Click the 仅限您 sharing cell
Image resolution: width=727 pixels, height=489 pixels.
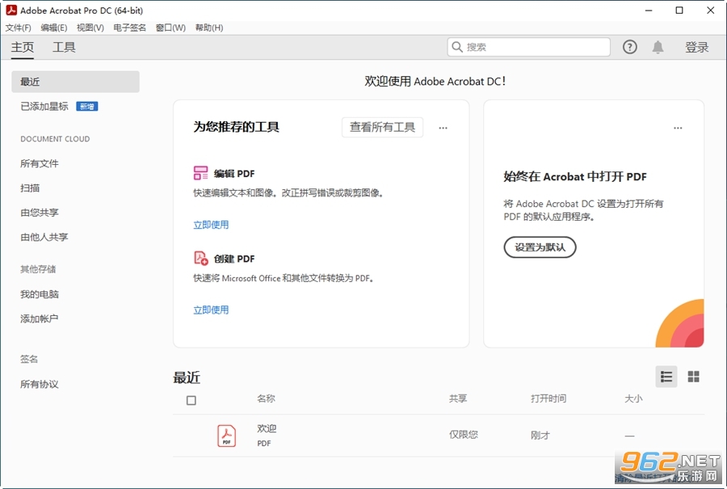tap(463, 435)
